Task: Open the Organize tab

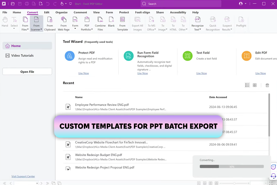Action: tap(61, 12)
